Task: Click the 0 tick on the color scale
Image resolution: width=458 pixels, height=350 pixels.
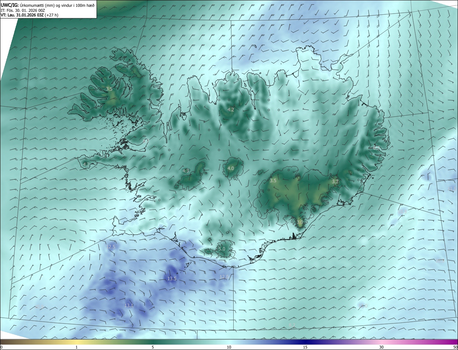Action: [1, 347]
